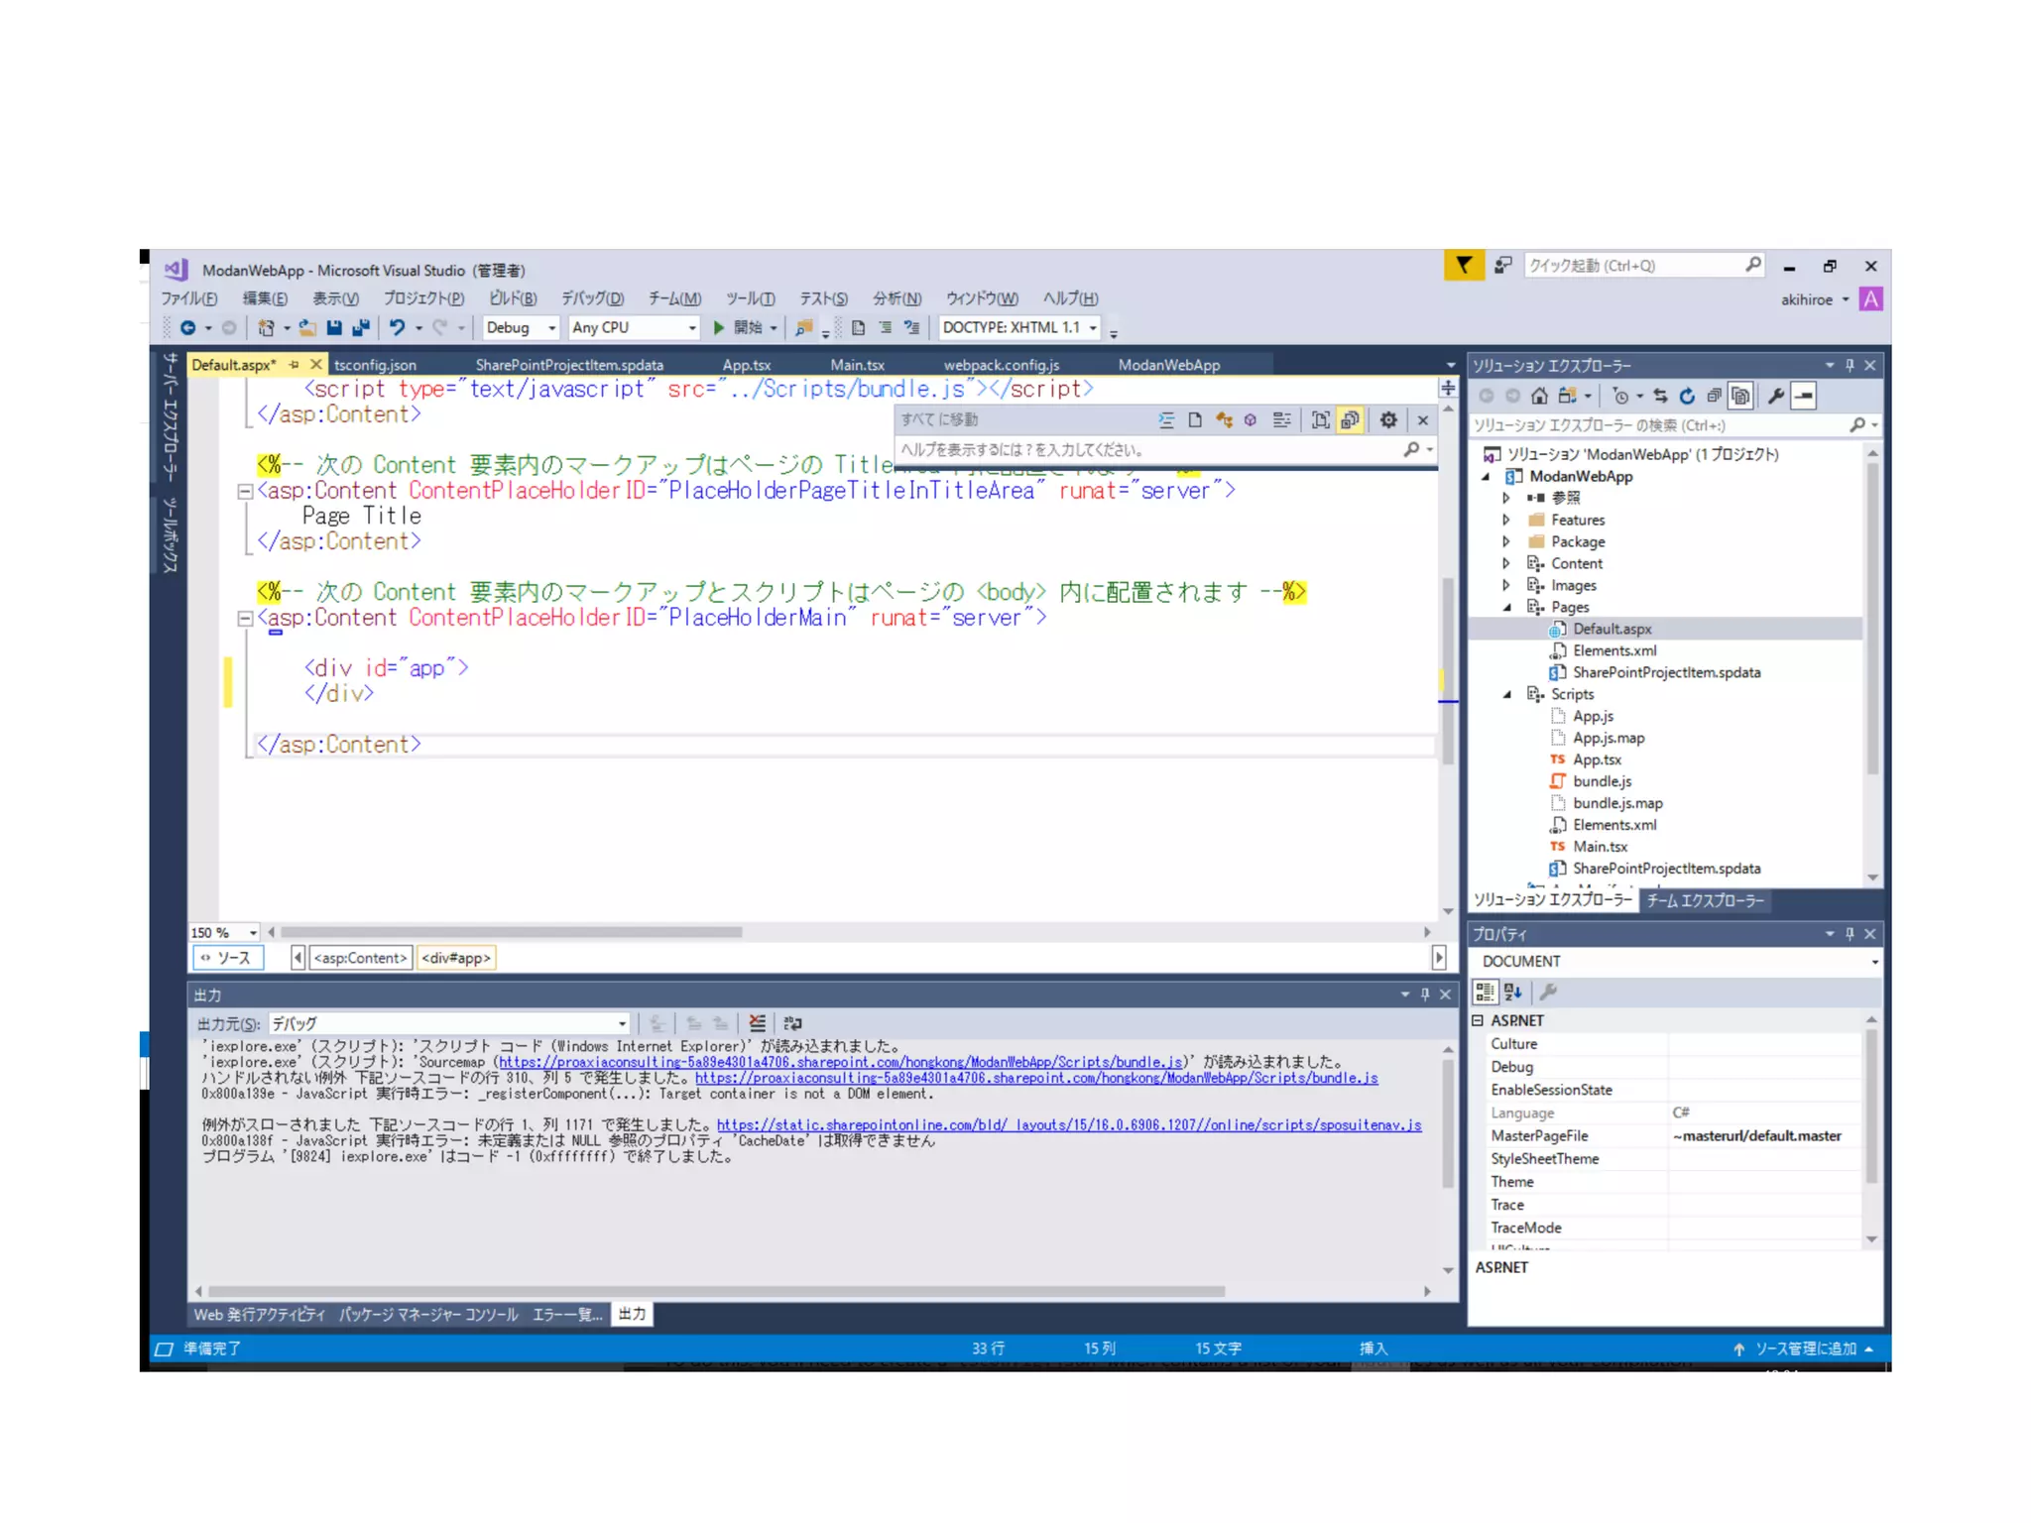The image size is (2031, 1523).
Task: Toggle the Preview Selected Items button
Action: click(x=1804, y=397)
